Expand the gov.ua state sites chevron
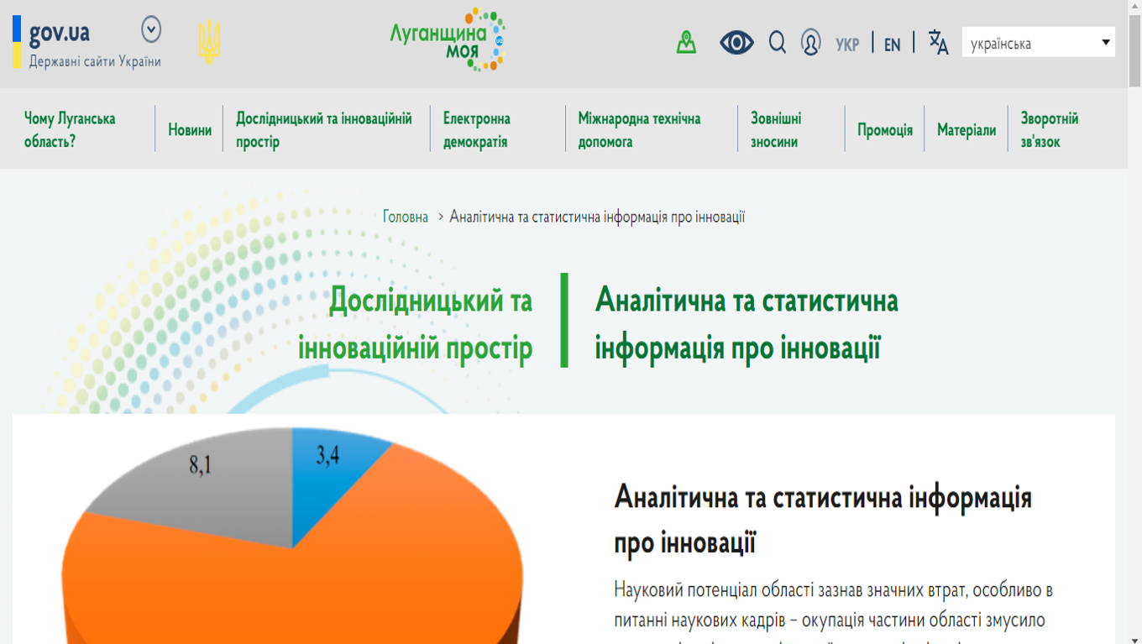The width and height of the screenshot is (1142, 644). coord(151,30)
